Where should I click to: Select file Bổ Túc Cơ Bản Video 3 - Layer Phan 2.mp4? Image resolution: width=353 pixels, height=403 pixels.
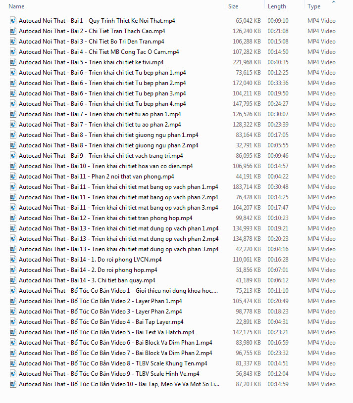(x=101, y=312)
